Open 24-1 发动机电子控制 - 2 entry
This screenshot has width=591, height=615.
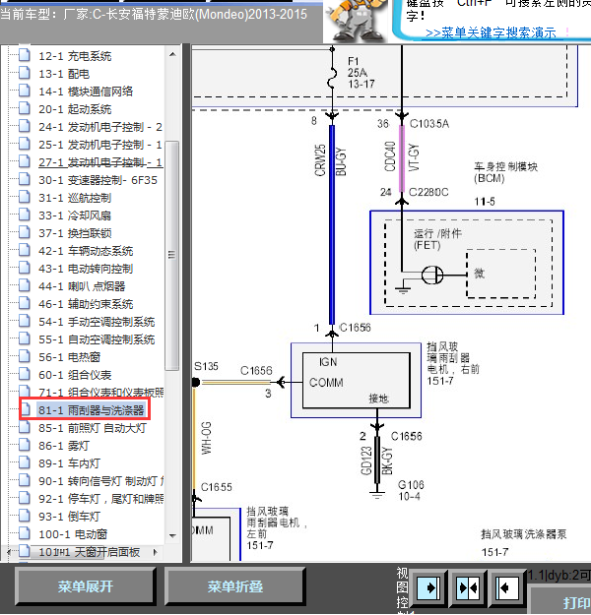tap(100, 127)
